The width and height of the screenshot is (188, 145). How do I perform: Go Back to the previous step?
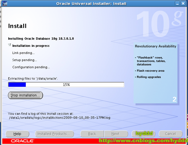coord(92,134)
